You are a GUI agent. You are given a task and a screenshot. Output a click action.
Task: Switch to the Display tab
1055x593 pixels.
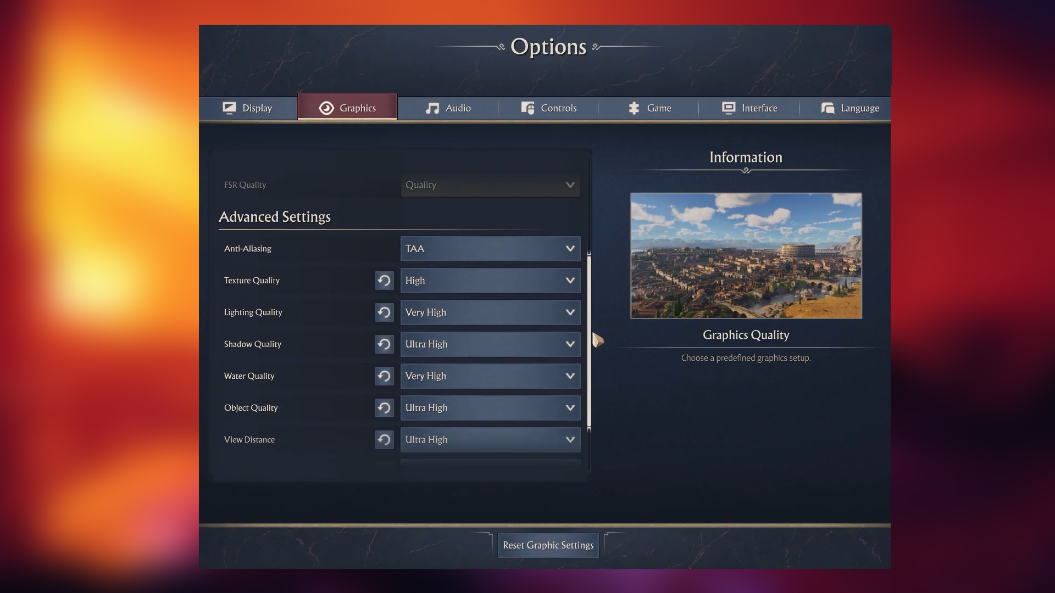pos(248,108)
